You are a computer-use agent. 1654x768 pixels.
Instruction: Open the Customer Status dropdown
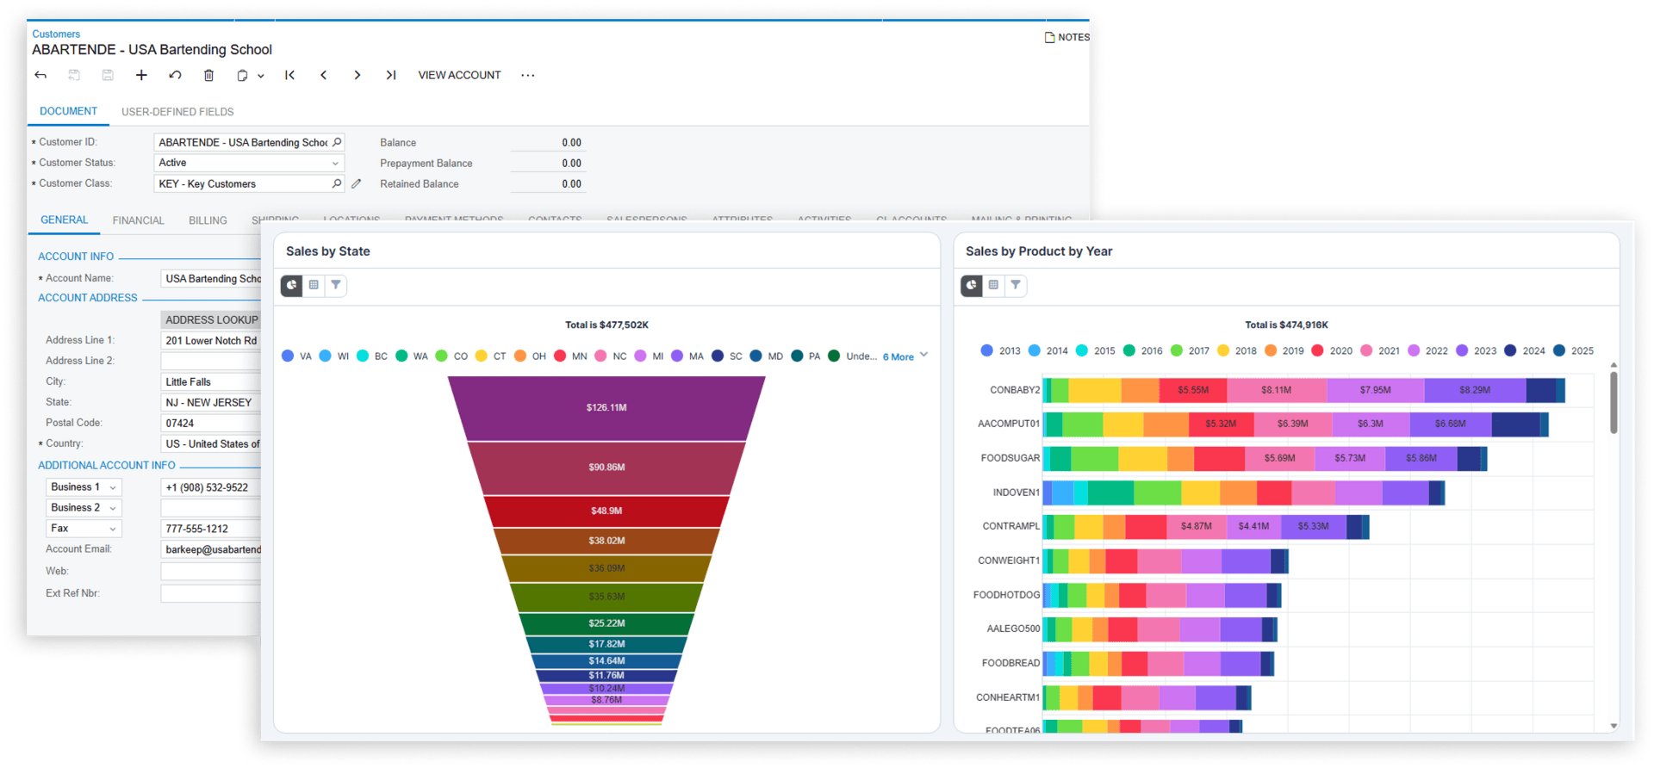click(x=249, y=163)
